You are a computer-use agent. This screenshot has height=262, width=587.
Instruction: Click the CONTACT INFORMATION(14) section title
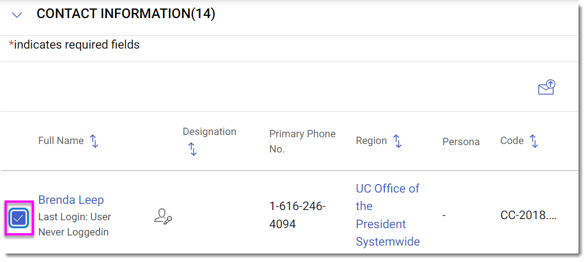click(x=126, y=14)
